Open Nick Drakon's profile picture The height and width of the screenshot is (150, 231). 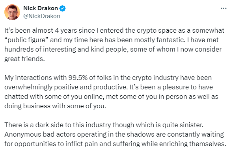pyautogui.click(x=12, y=12)
